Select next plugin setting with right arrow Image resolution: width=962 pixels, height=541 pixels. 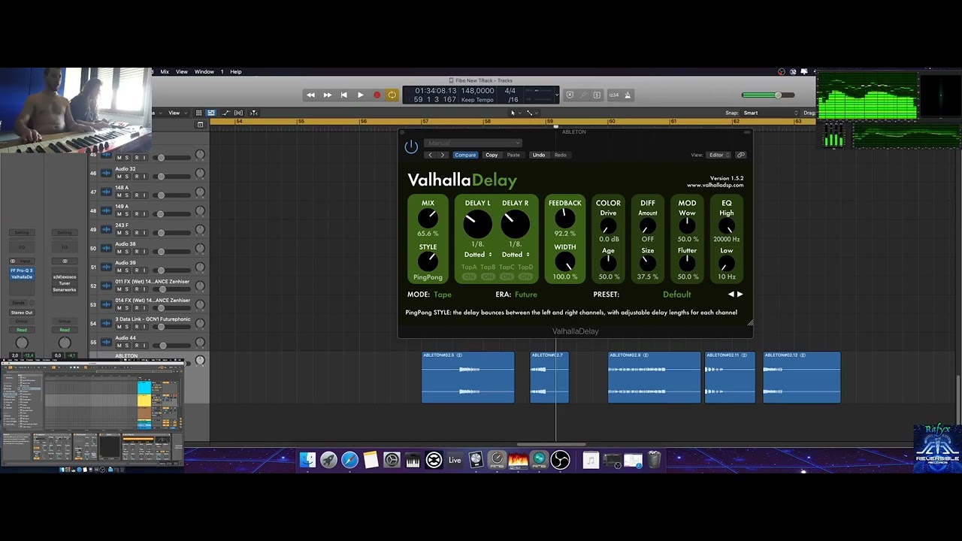[x=442, y=155]
